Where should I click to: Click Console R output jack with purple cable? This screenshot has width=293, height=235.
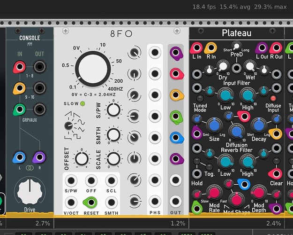click(40, 157)
